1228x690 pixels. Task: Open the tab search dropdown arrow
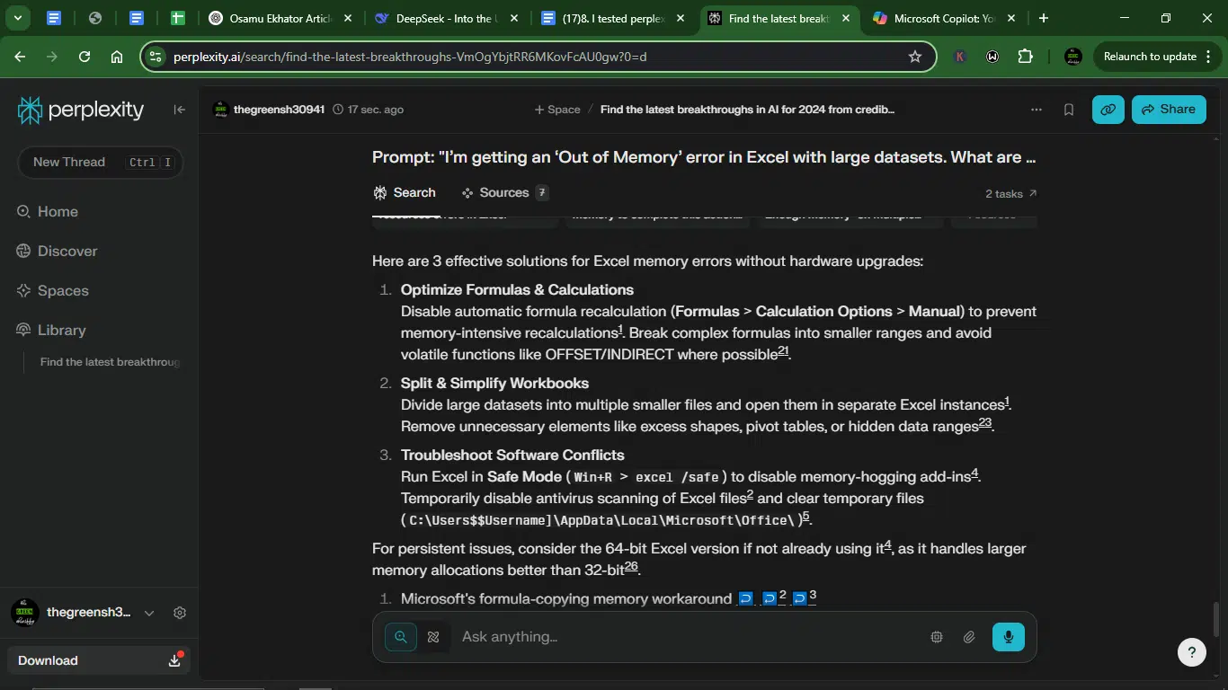(x=17, y=18)
